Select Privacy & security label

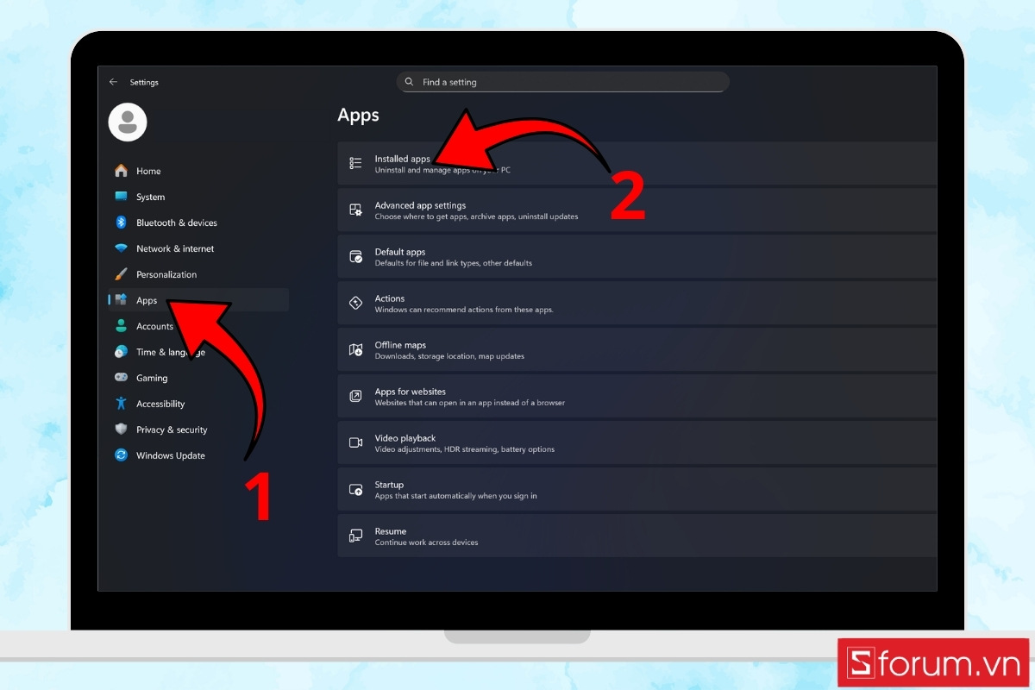[x=172, y=430]
